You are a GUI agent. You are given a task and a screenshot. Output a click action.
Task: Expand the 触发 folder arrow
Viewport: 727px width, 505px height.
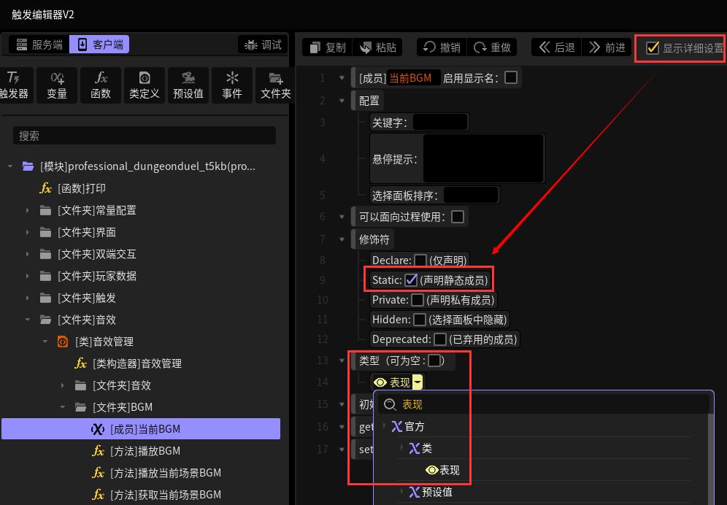pos(27,298)
